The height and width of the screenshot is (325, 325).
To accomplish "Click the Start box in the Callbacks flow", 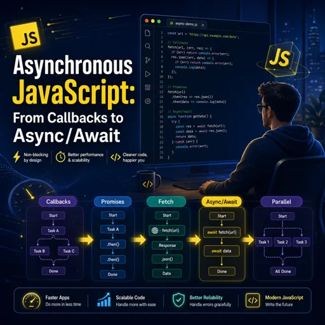I will pos(53,216).
